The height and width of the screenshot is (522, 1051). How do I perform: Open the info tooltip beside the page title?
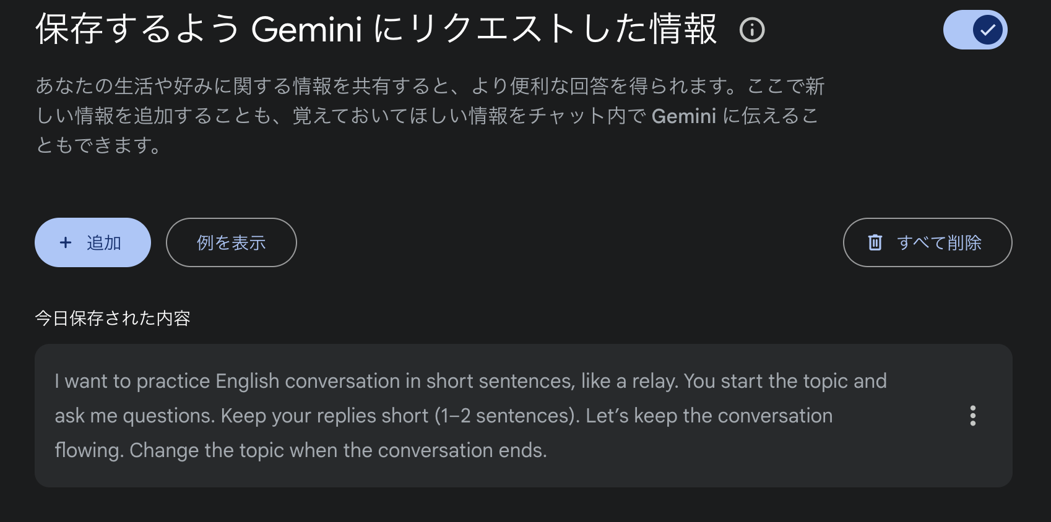(751, 29)
